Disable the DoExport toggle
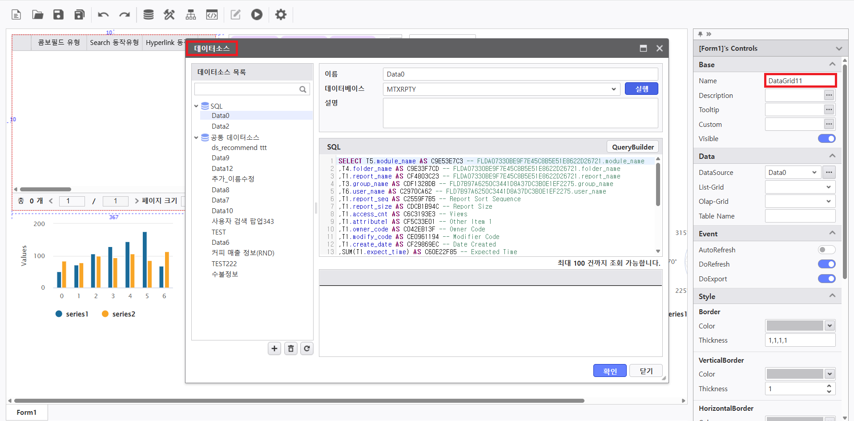 (826, 279)
